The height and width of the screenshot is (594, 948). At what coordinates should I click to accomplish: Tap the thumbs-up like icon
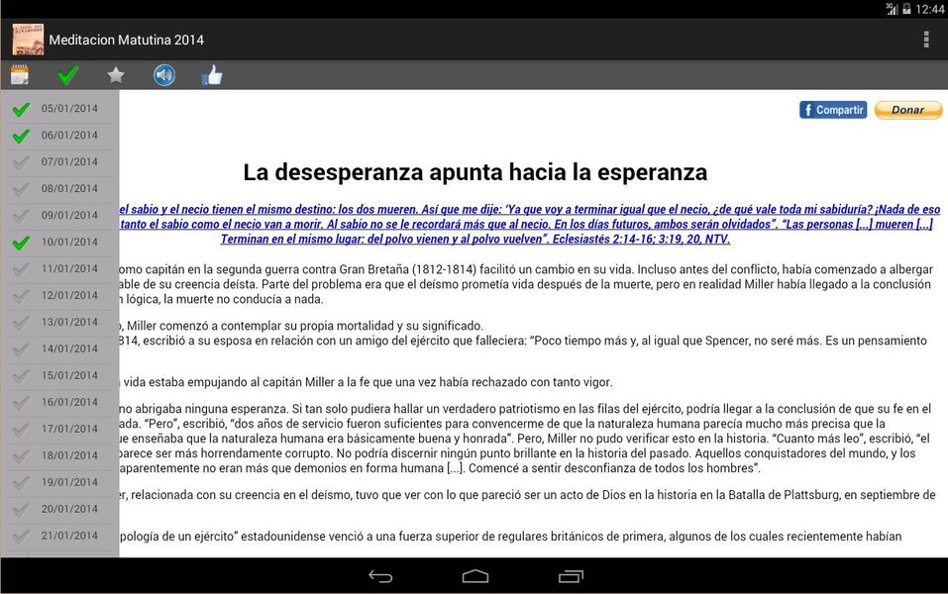tap(212, 75)
